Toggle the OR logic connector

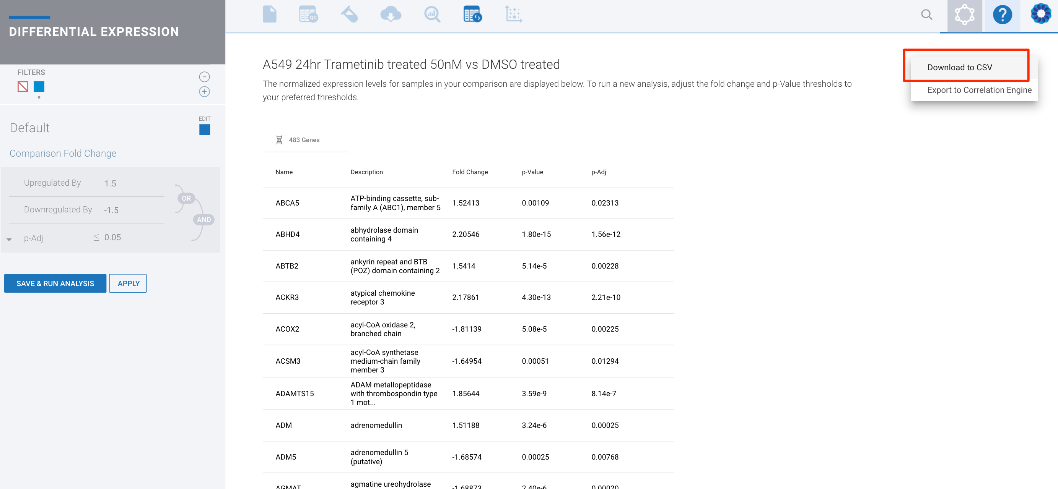(186, 198)
